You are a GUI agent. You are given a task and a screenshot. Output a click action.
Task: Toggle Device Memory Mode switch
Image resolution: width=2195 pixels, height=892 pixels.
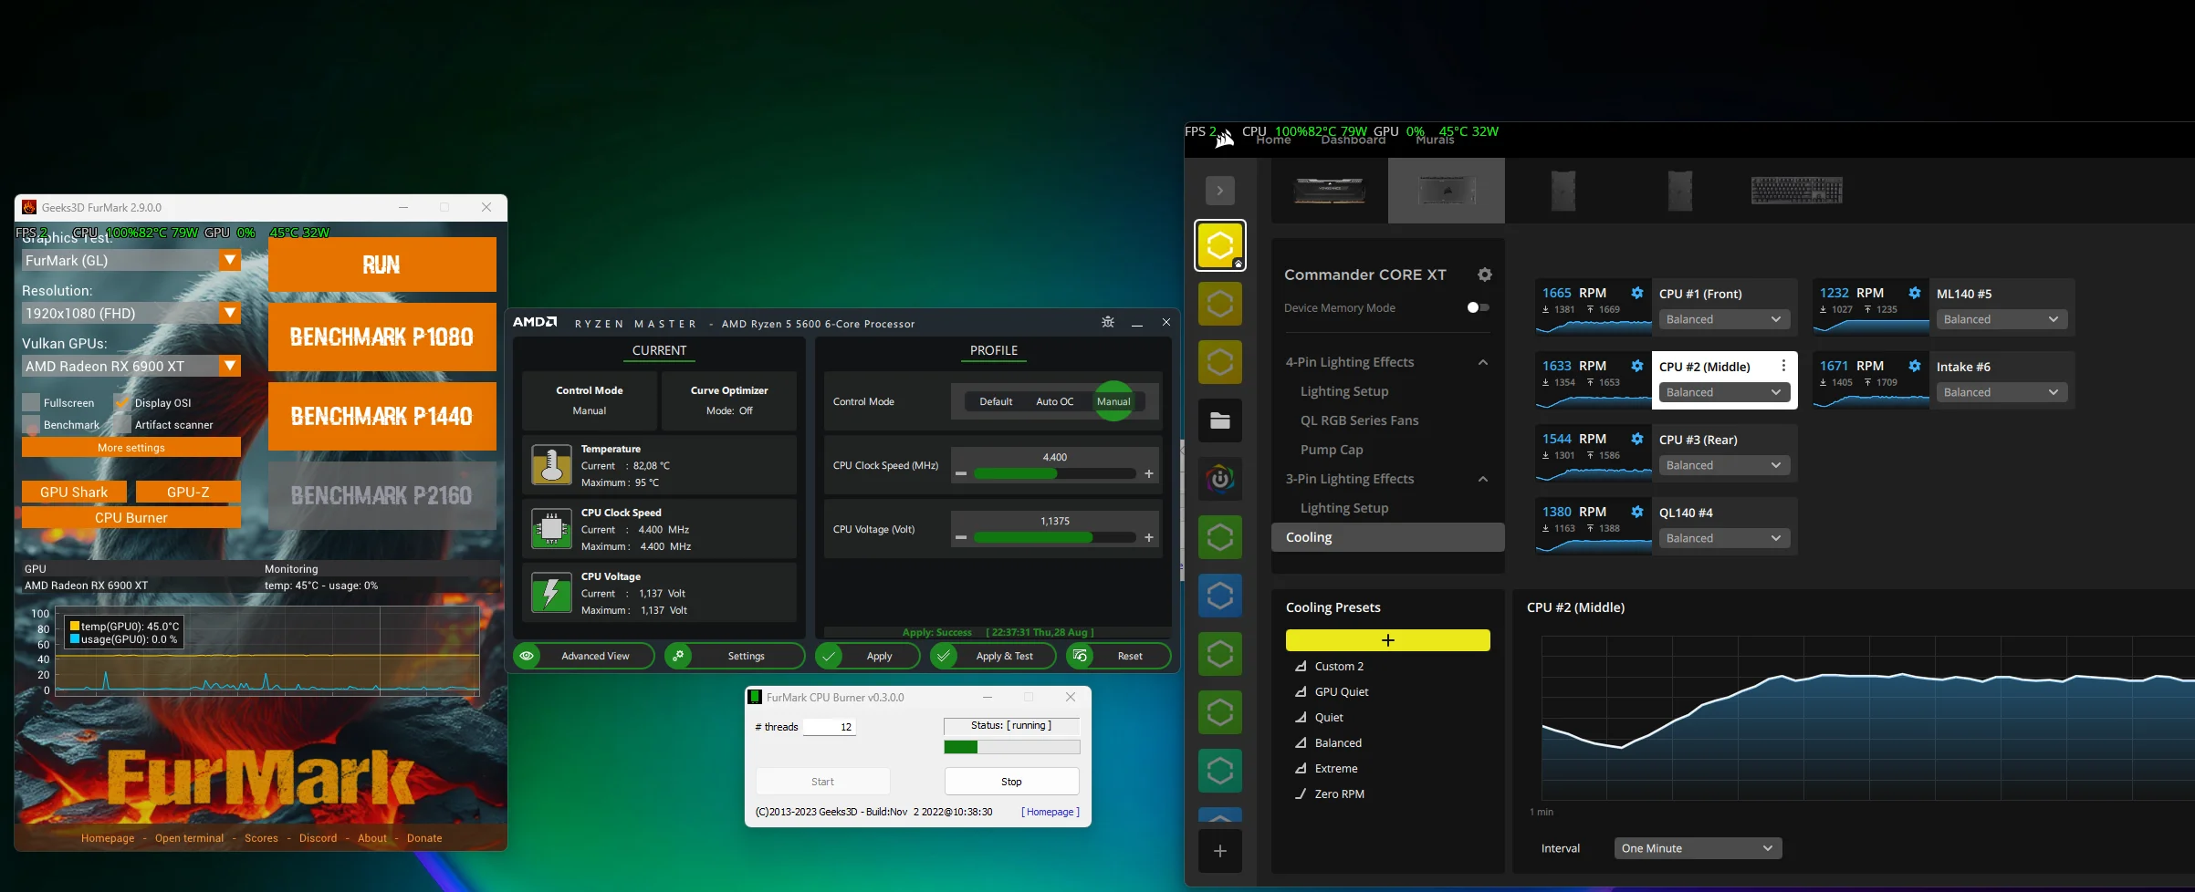[x=1478, y=308]
